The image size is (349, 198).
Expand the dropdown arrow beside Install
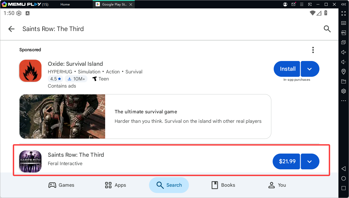[x=310, y=69]
